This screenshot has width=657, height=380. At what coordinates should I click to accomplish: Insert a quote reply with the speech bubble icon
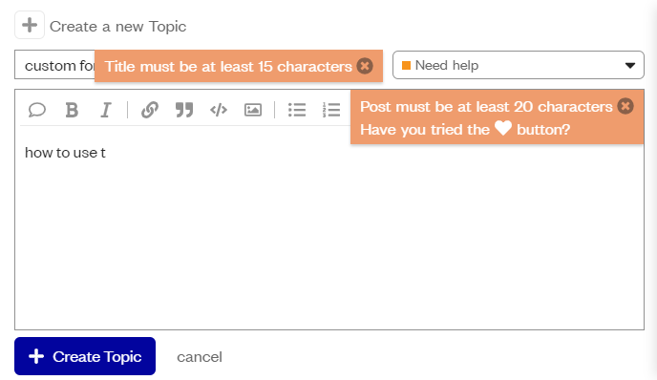(x=37, y=110)
